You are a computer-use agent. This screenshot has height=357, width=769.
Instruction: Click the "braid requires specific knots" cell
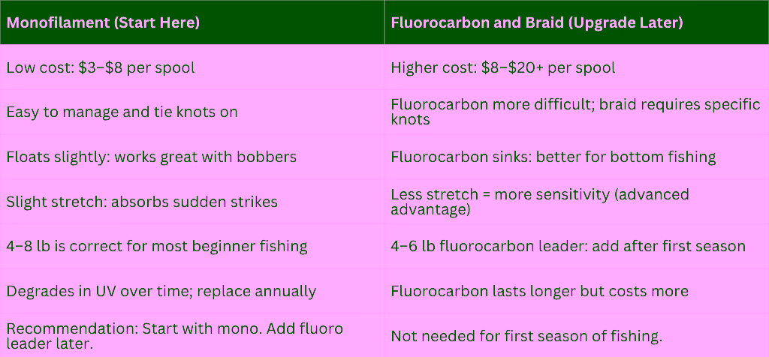(575, 112)
